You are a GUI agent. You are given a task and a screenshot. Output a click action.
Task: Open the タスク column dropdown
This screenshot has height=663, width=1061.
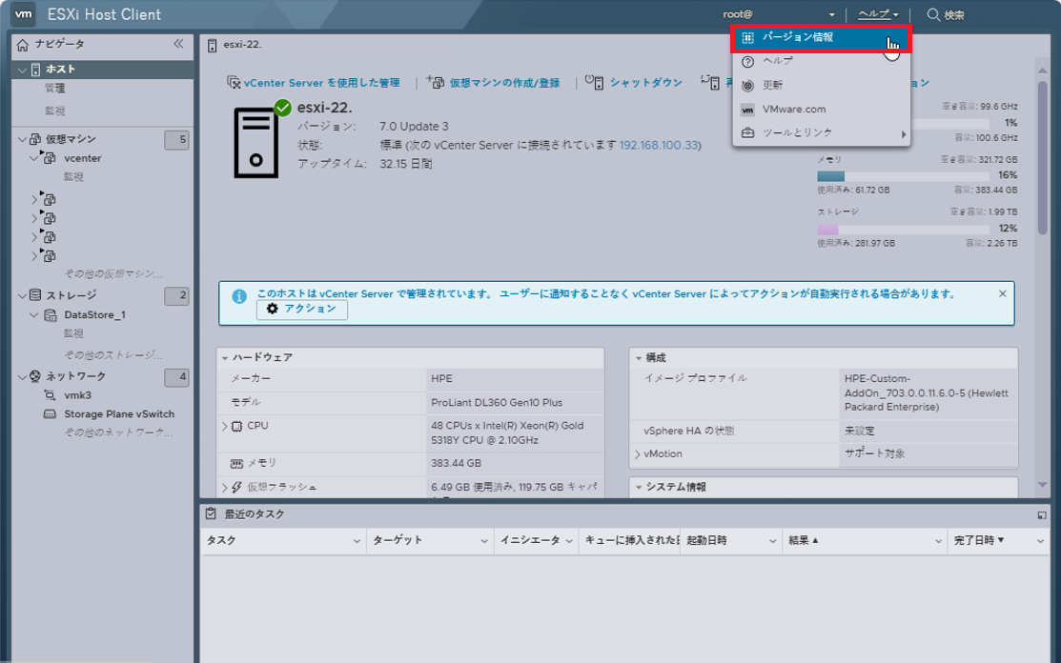357,541
